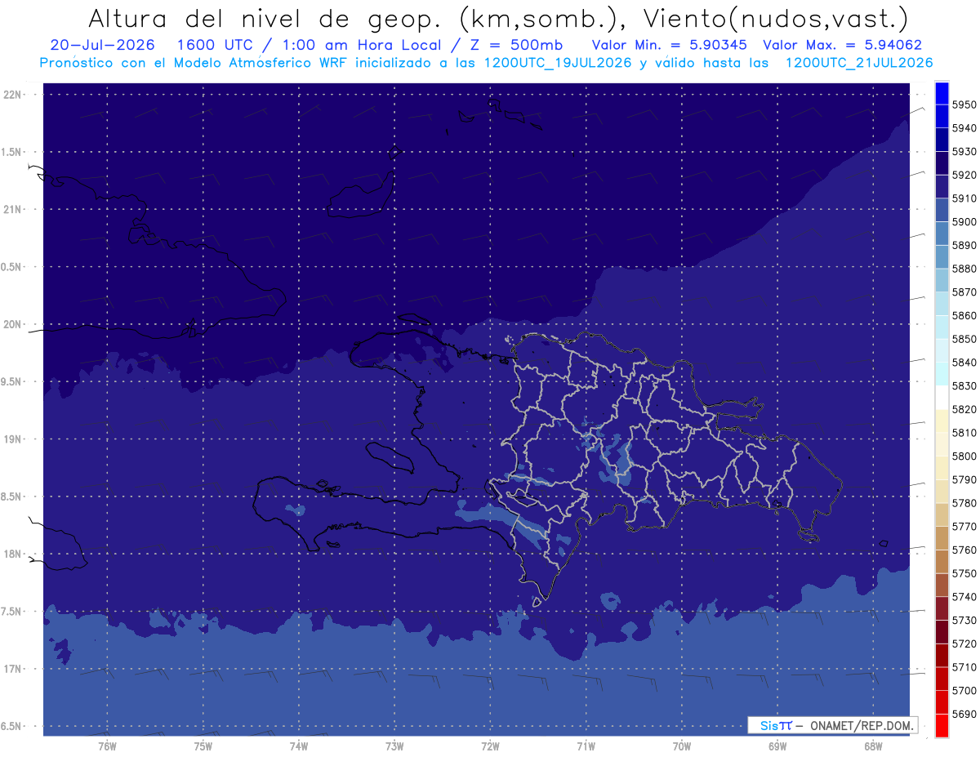Click the '21N' latitude label
Viewport: 980px width, 757px height.
pyautogui.click(x=13, y=209)
